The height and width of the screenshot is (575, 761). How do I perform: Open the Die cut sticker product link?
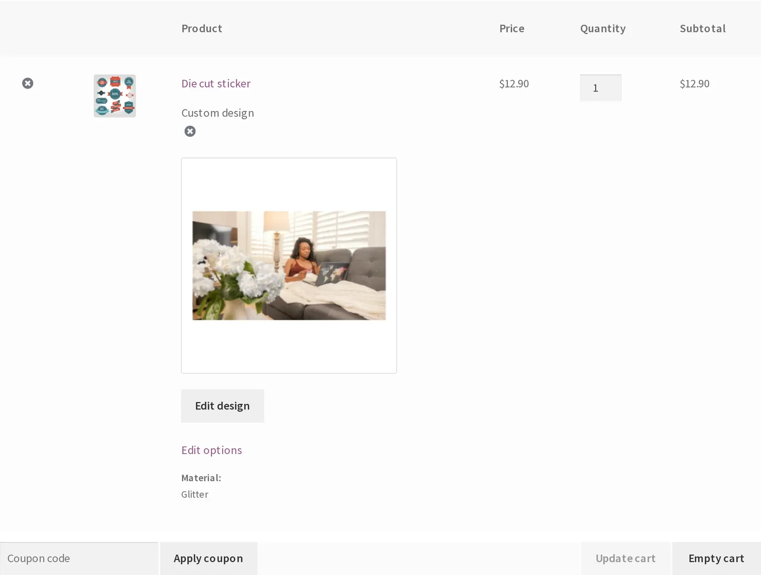click(215, 84)
